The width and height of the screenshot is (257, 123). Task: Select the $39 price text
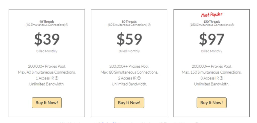point(47,39)
